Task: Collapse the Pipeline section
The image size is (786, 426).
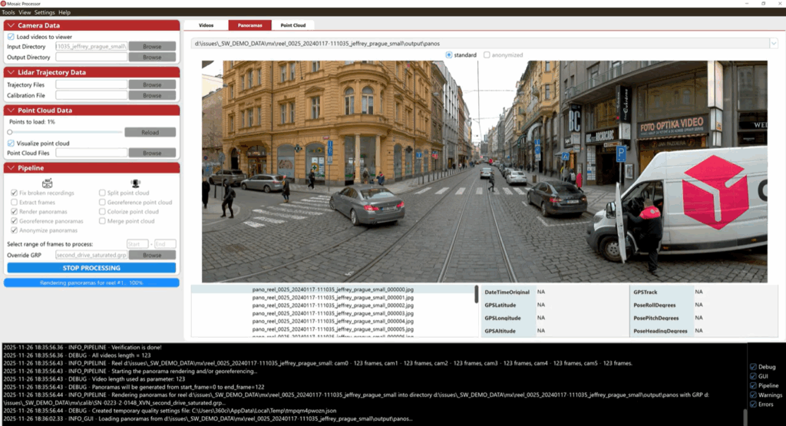Action: coord(11,168)
